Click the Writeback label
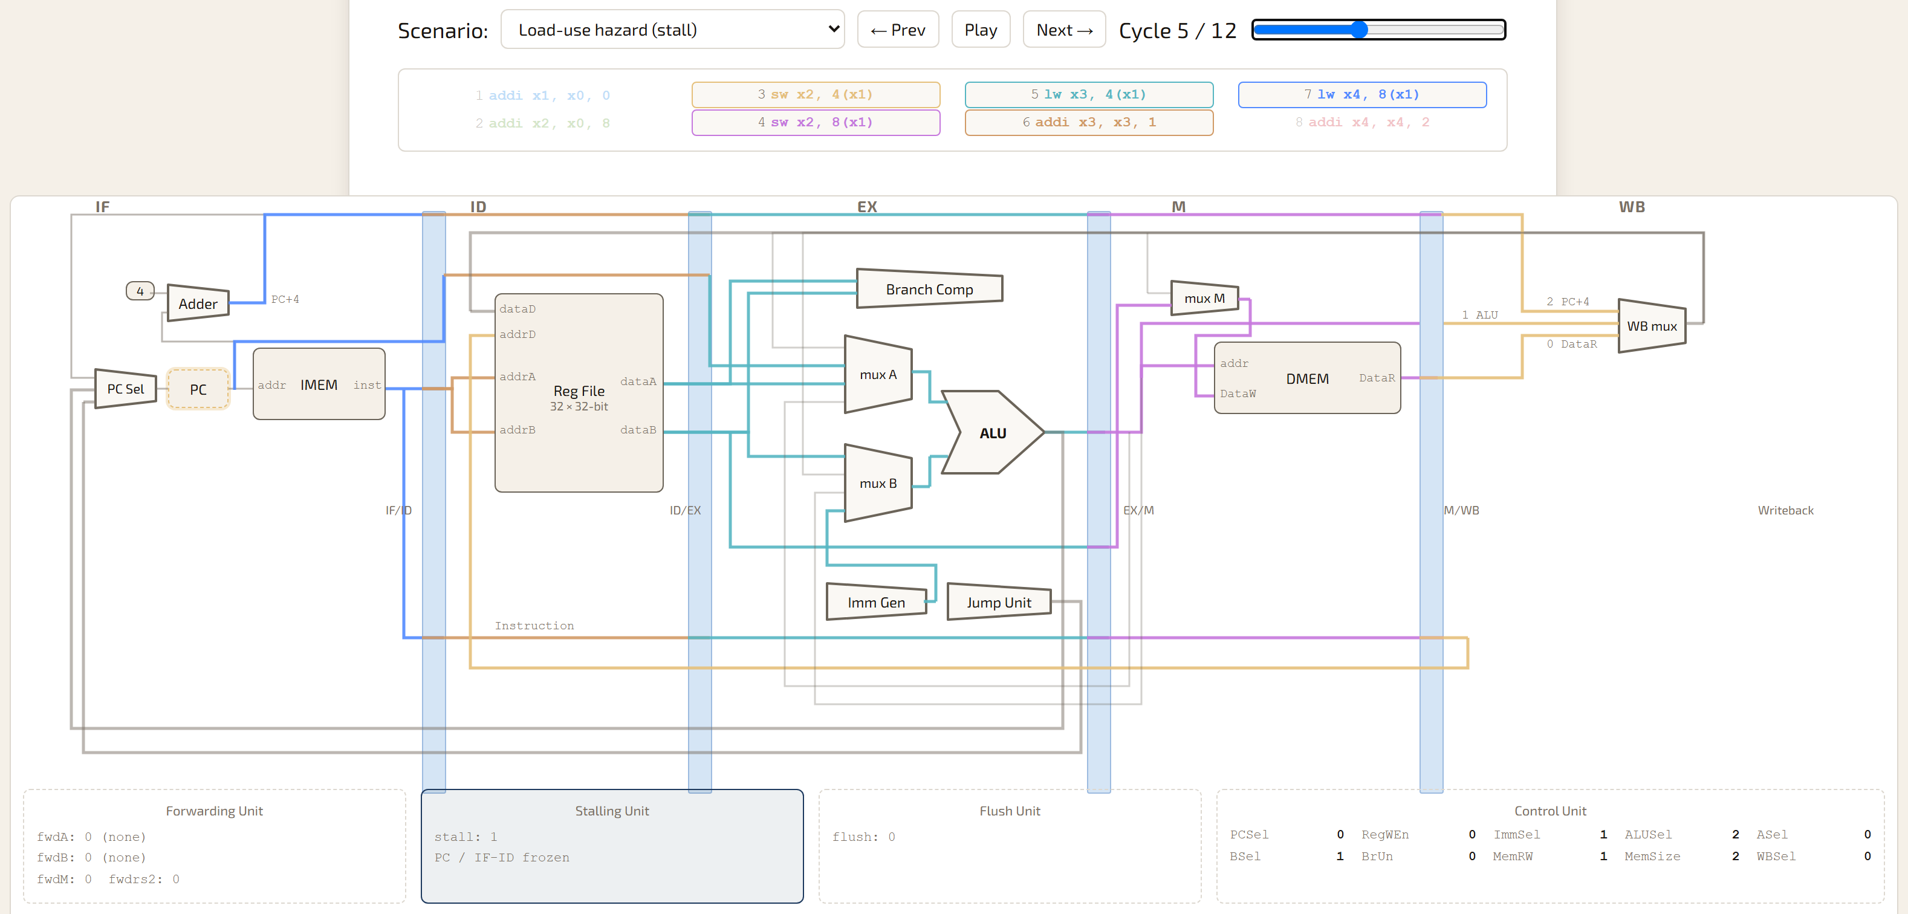The image size is (1908, 914). [x=1785, y=510]
